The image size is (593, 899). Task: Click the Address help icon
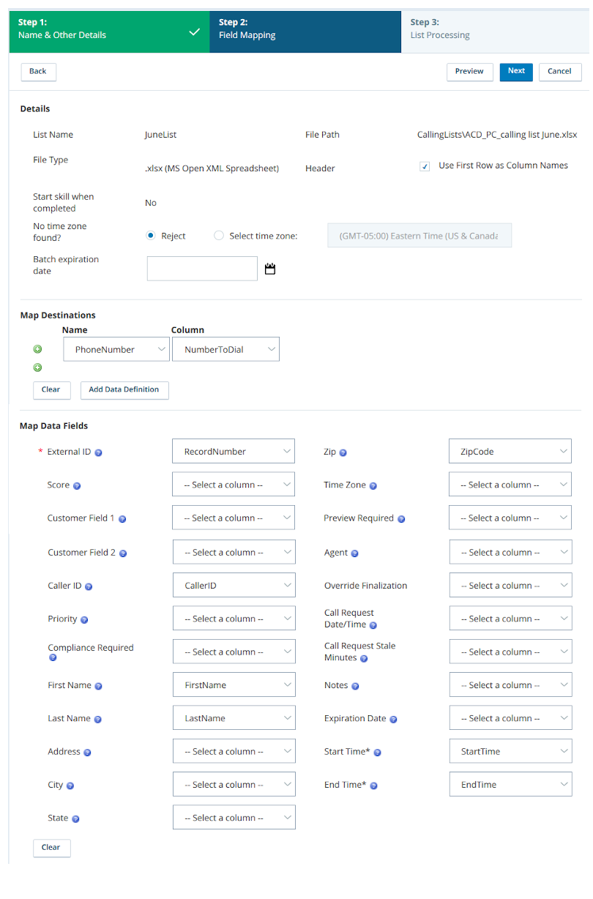[88, 753]
